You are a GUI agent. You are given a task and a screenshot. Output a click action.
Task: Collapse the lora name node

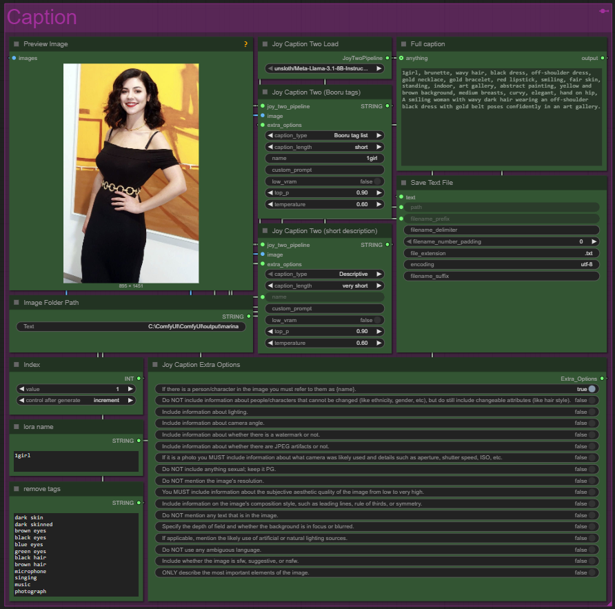[17, 426]
